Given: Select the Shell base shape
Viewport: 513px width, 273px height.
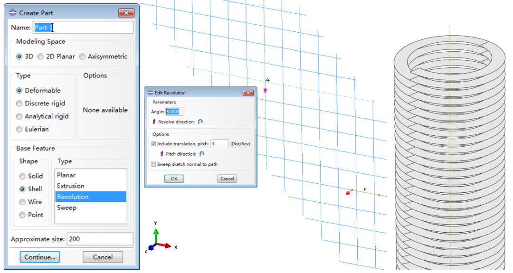Looking at the screenshot, I should coord(22,189).
